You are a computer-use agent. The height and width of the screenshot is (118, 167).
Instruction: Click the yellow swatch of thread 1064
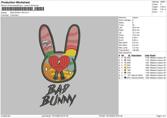(x=125, y=65)
